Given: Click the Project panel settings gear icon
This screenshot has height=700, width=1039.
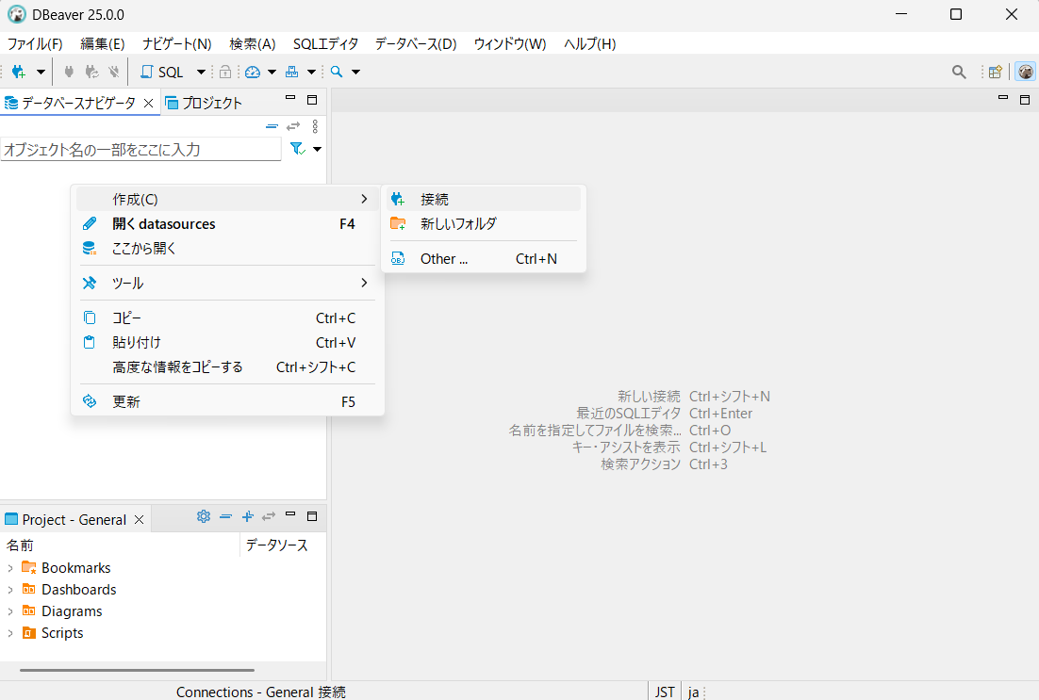Looking at the screenshot, I should (x=203, y=516).
